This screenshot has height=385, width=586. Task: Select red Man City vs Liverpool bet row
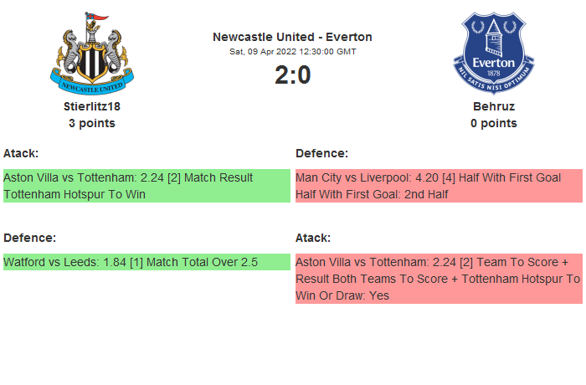pyautogui.click(x=439, y=186)
